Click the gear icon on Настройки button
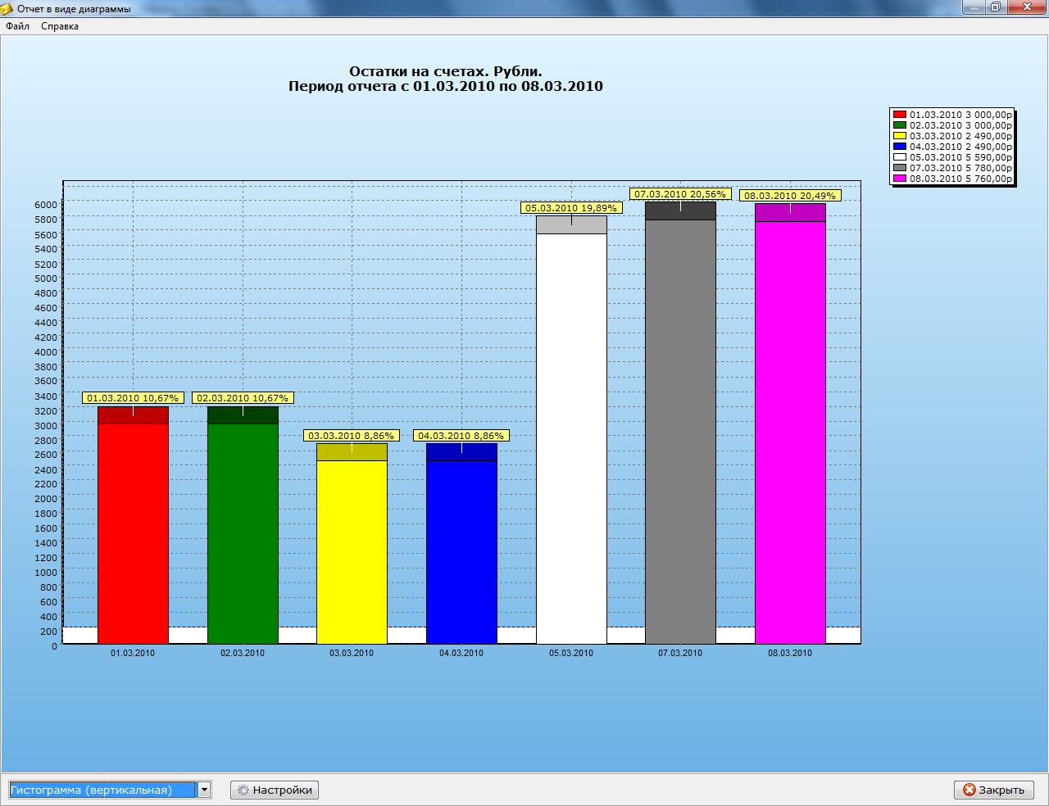 tap(243, 790)
